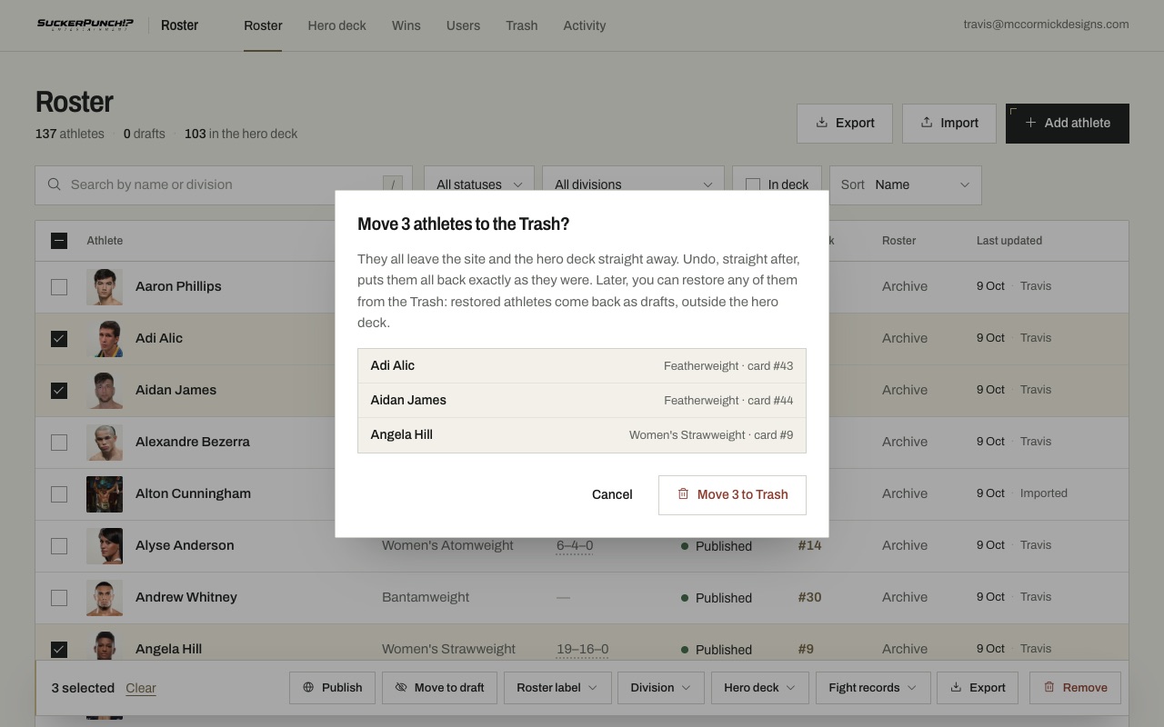This screenshot has width=1164, height=727.
Task: Click the account email travis@mccormickdesigns.com
Action: (x=1046, y=25)
